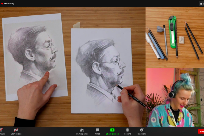Open the Participants panel
This screenshot has height=136, width=204.
pos(82,131)
